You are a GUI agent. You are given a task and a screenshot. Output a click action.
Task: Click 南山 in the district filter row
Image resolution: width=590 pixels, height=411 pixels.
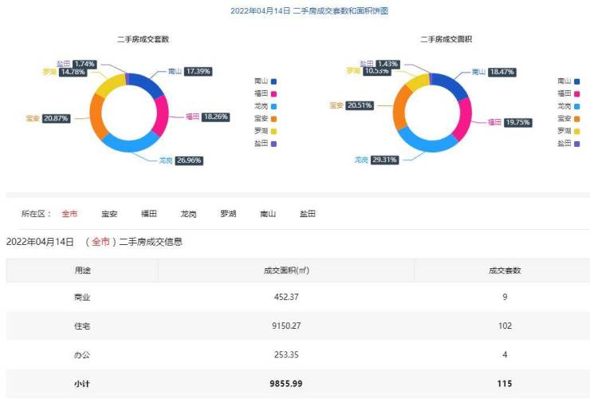pyautogui.click(x=268, y=214)
